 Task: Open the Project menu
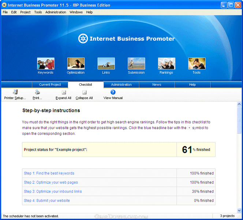pyautogui.click(x=25, y=12)
